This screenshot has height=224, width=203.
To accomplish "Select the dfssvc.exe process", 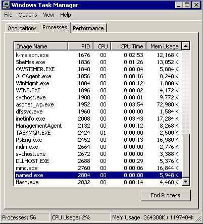I will 98,111.
